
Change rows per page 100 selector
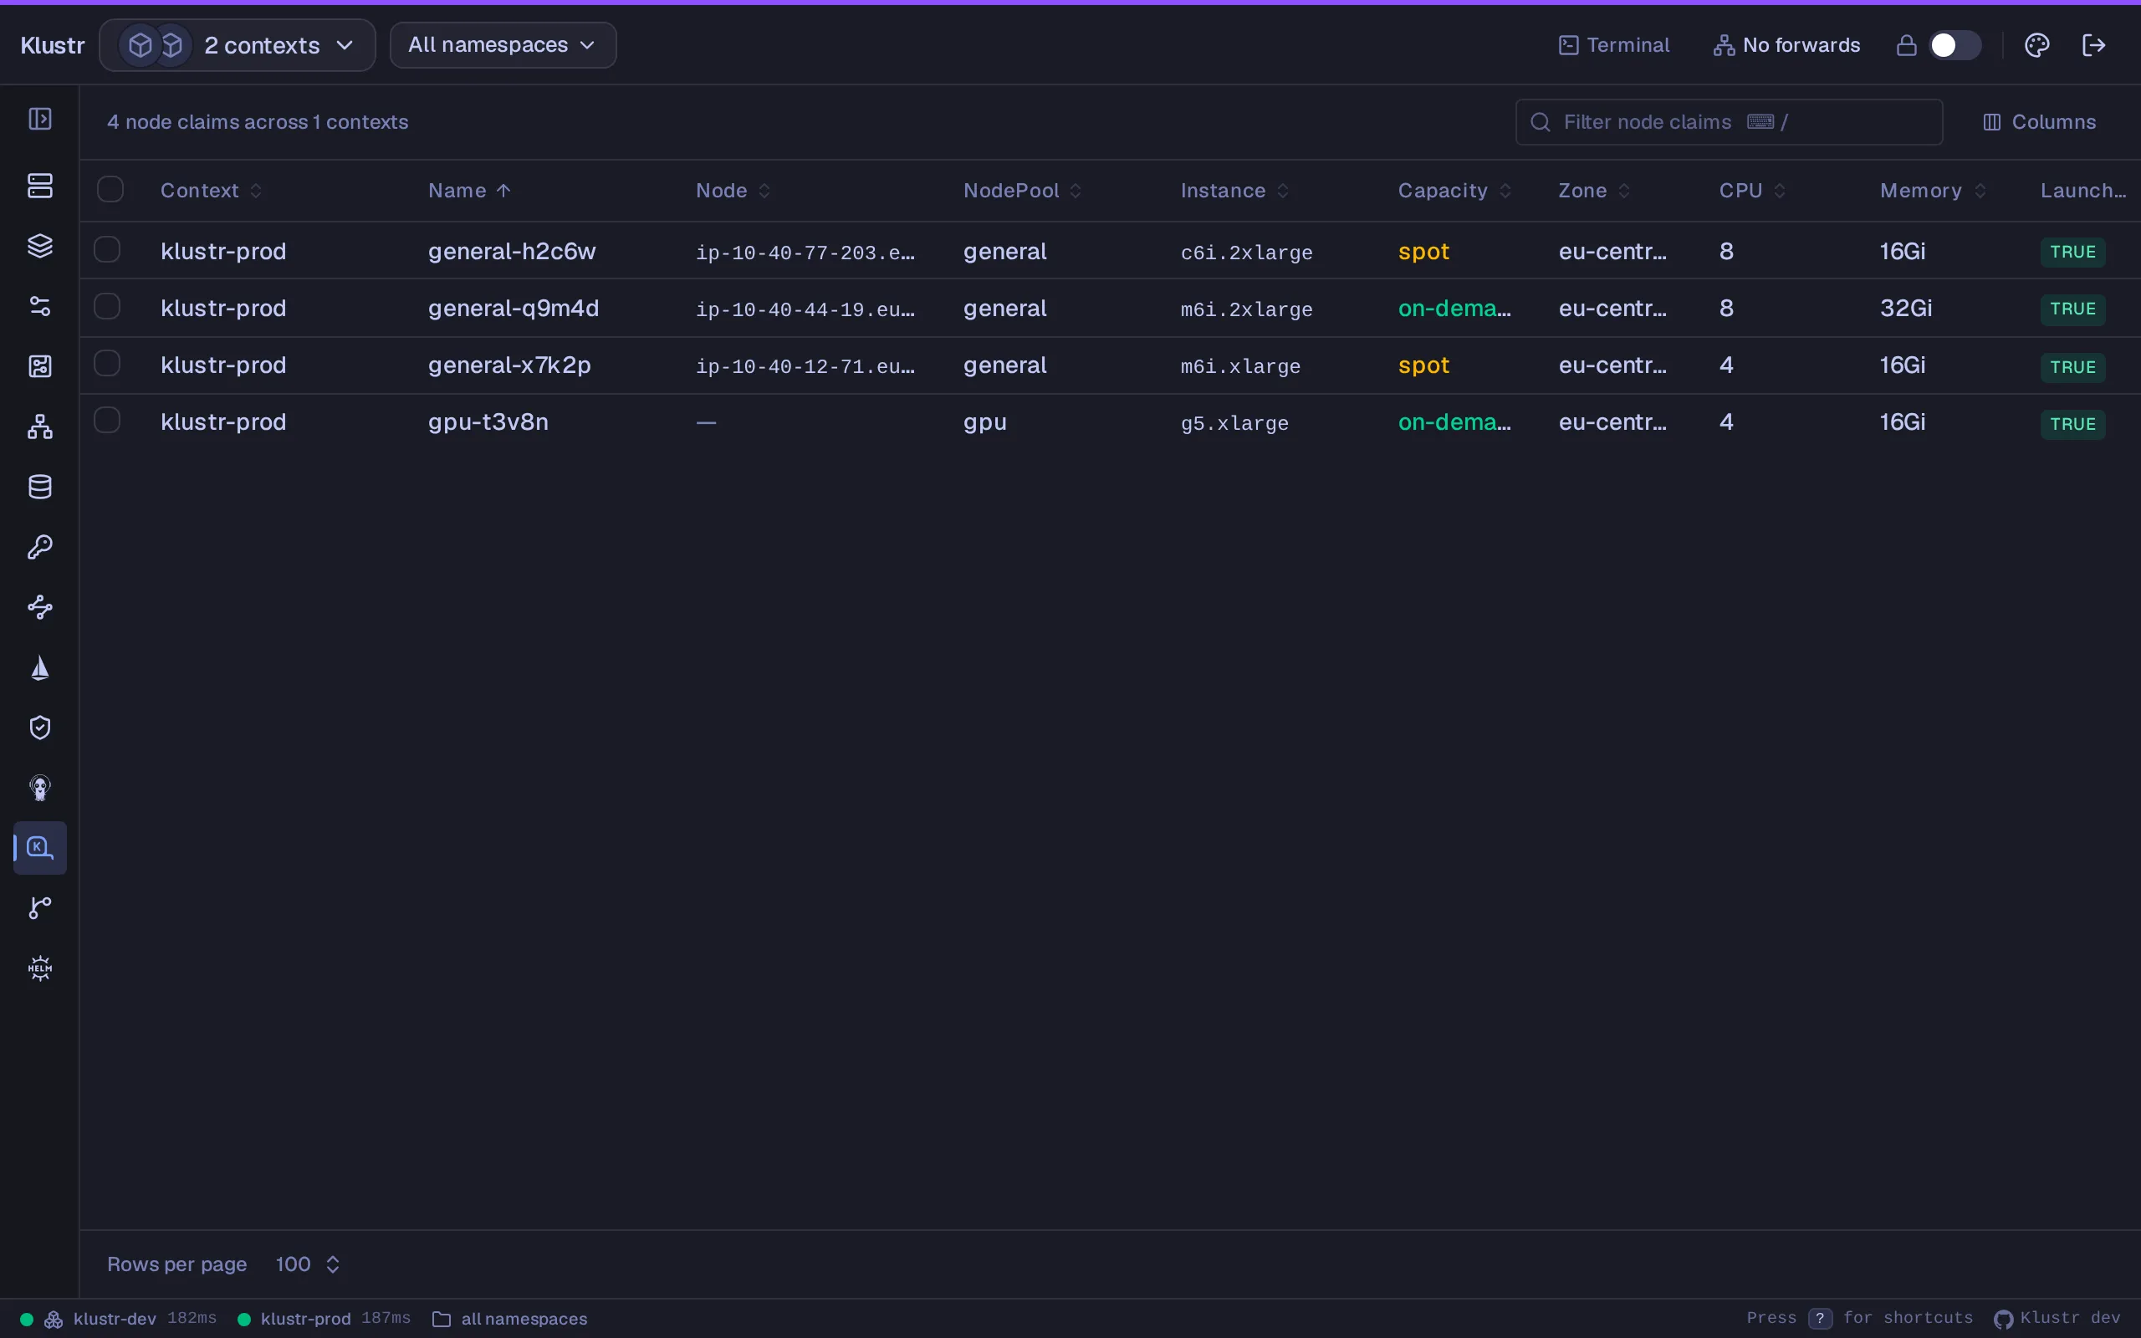pyautogui.click(x=307, y=1264)
